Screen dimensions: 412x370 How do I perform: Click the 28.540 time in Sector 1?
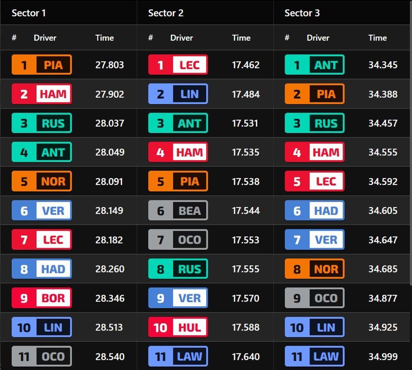click(x=109, y=357)
